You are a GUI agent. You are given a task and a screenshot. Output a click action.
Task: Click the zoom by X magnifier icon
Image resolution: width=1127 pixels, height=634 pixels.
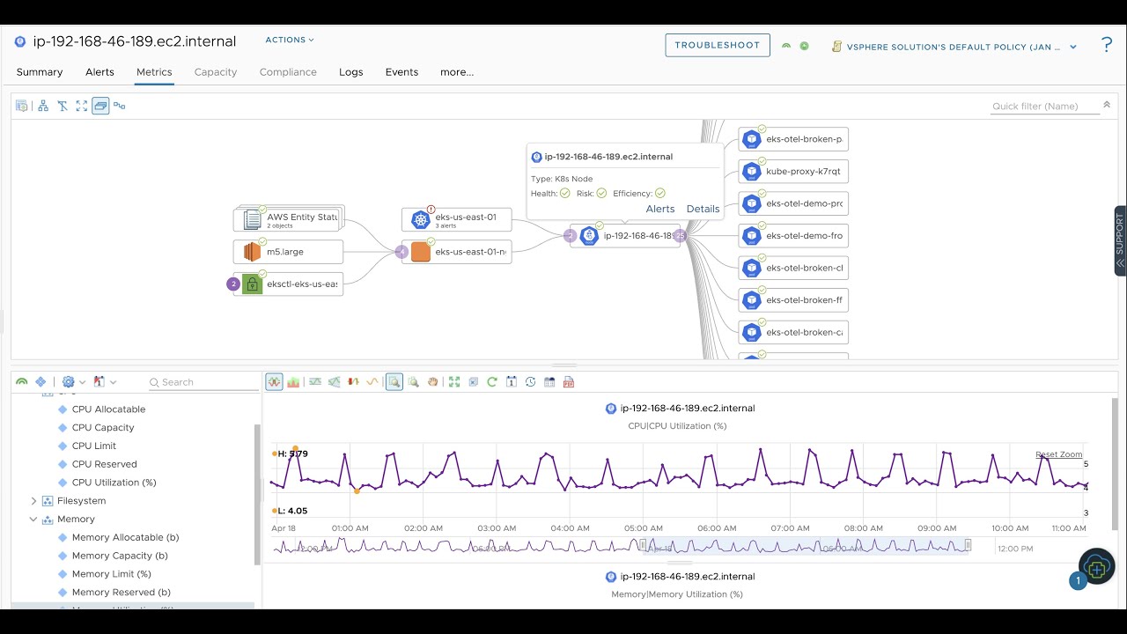(413, 382)
